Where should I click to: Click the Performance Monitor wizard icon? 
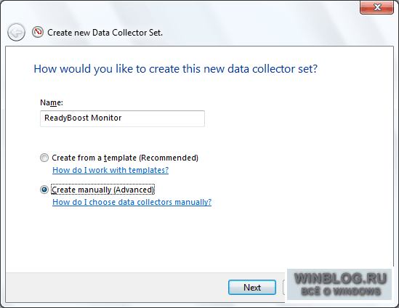point(38,32)
